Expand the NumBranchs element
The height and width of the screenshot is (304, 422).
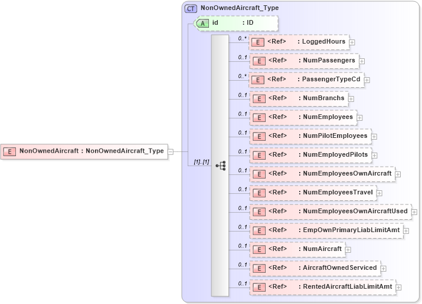(x=351, y=98)
